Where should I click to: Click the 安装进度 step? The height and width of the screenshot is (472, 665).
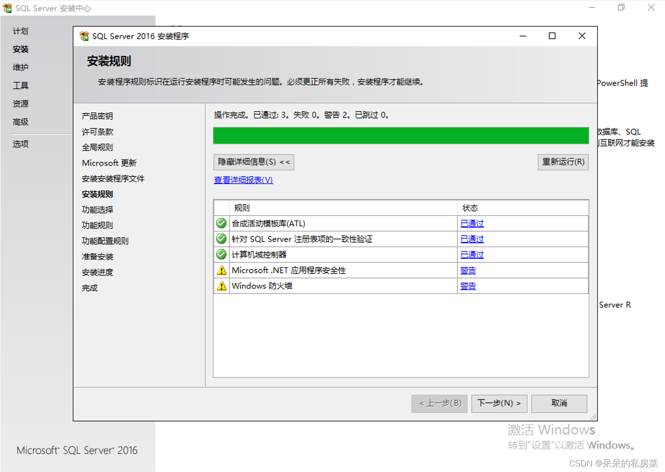[98, 272]
